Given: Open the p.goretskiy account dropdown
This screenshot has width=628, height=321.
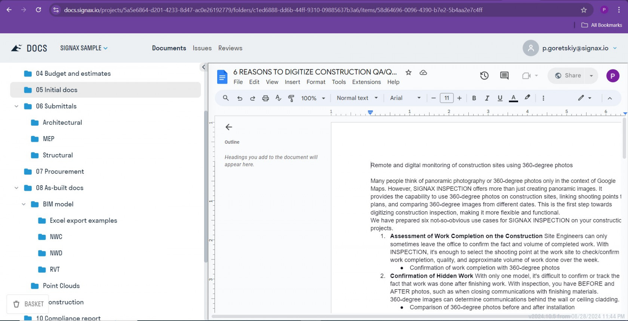Looking at the screenshot, I should tap(579, 48).
